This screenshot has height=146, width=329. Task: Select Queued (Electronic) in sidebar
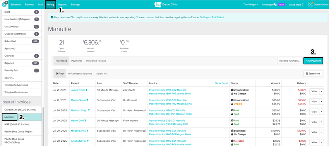tap(22, 34)
